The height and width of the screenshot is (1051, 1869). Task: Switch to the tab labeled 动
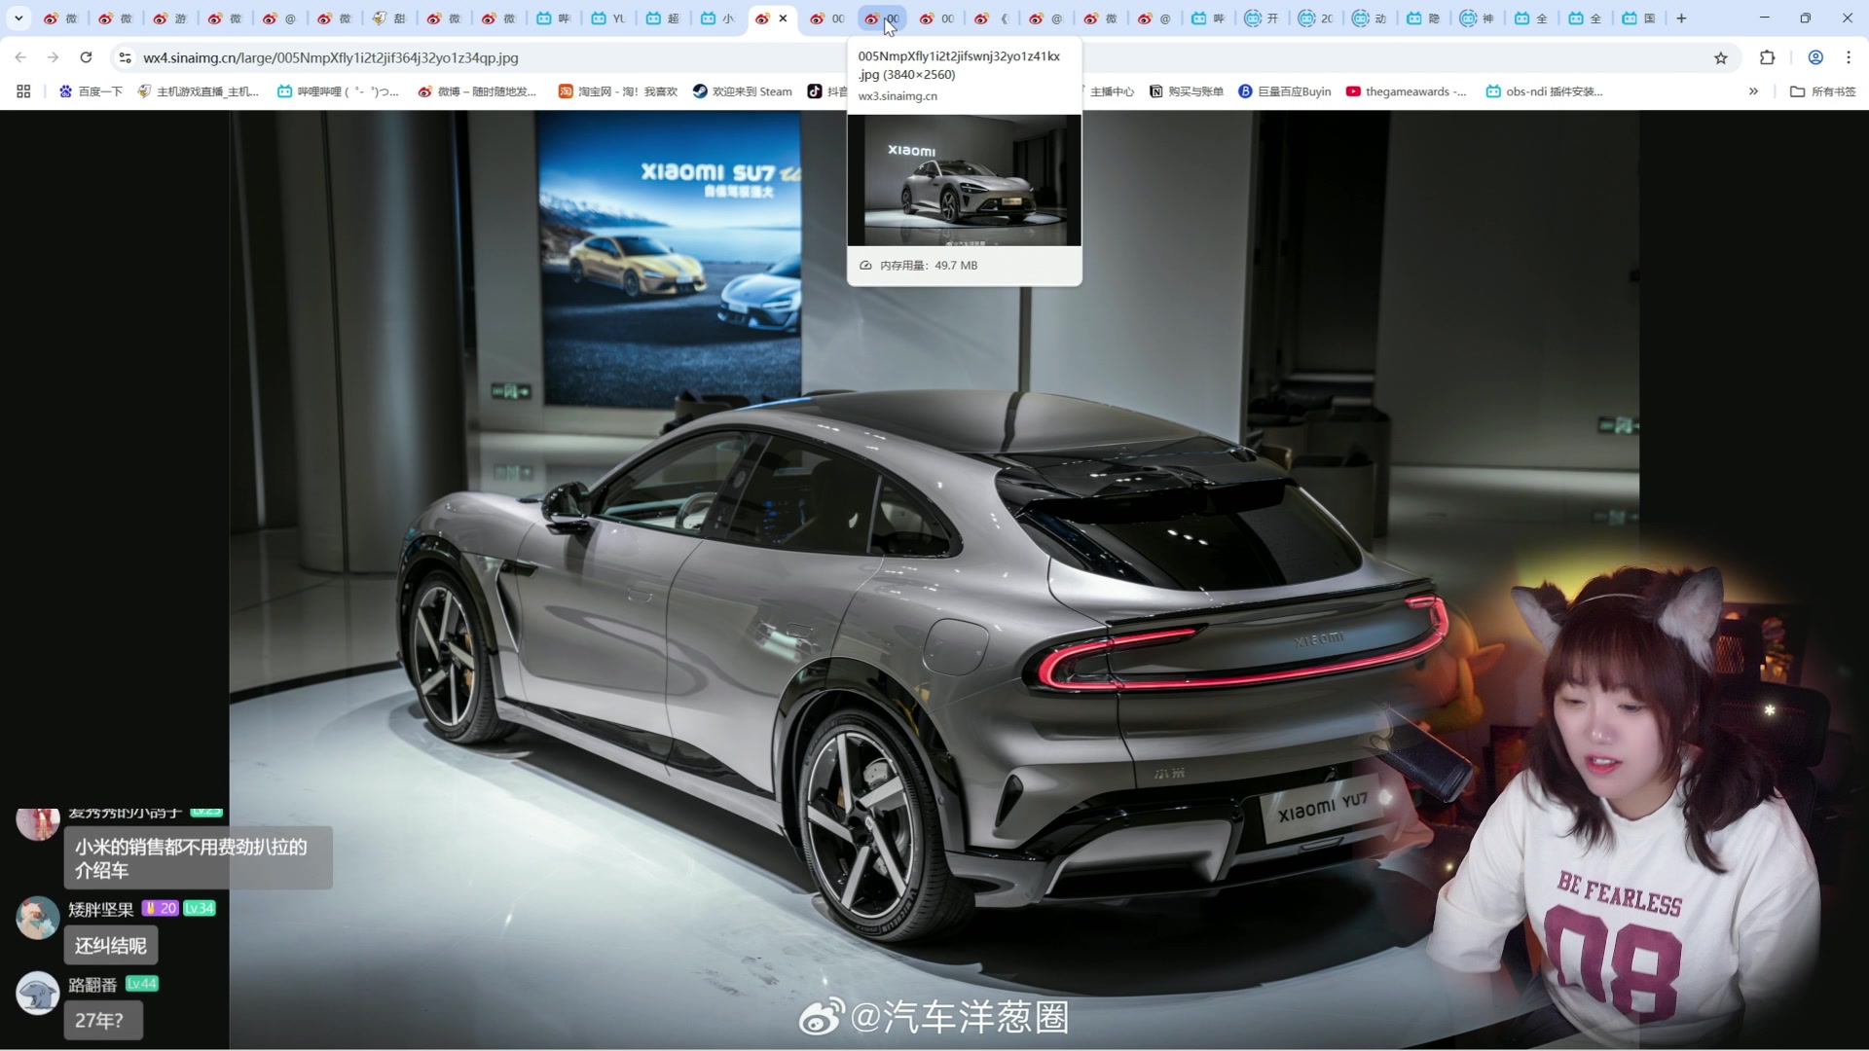[1370, 18]
